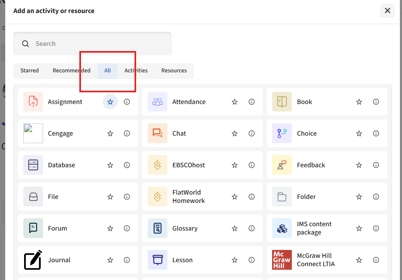The image size is (402, 280).
Task: Show info details for Lesson
Action: click(252, 260)
